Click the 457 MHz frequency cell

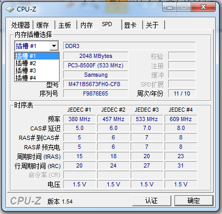click(113, 119)
